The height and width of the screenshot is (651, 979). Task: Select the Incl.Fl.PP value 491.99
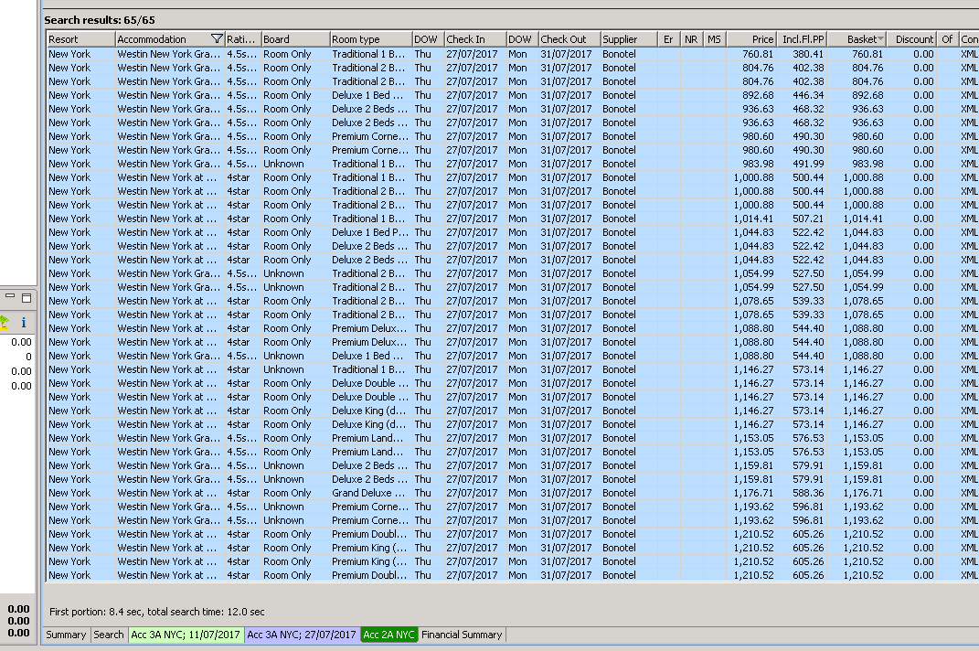point(808,165)
